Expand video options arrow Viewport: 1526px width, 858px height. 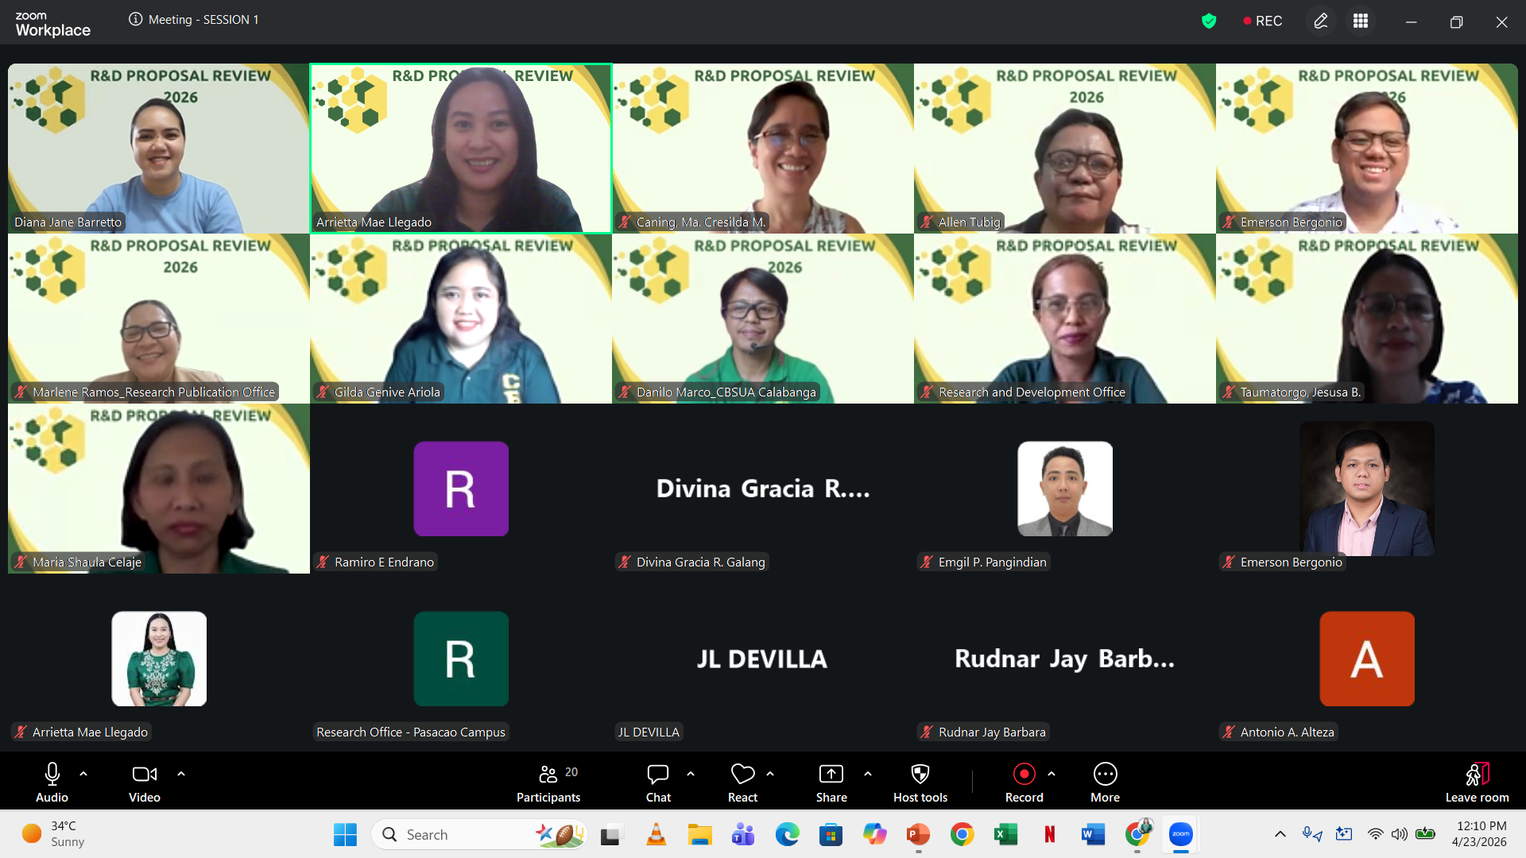[181, 773]
